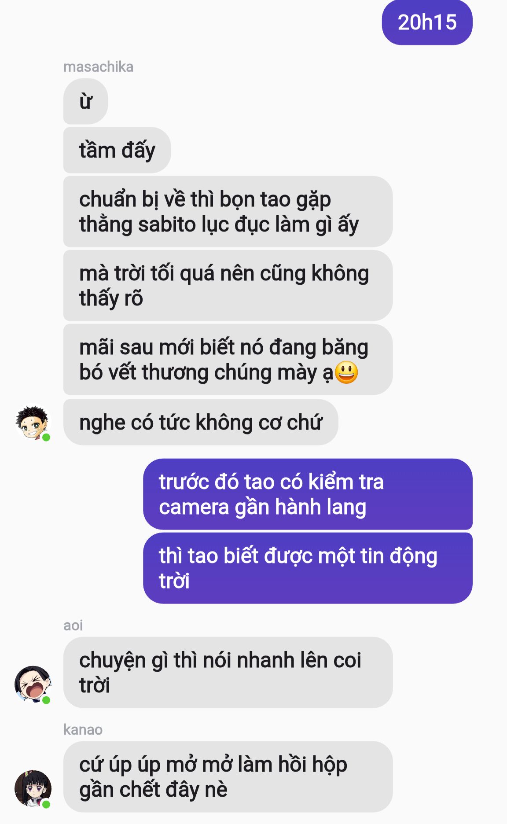The image size is (507, 824).
Task: Select the message "nghe có tức không cơ chứ"
Action: (x=201, y=422)
